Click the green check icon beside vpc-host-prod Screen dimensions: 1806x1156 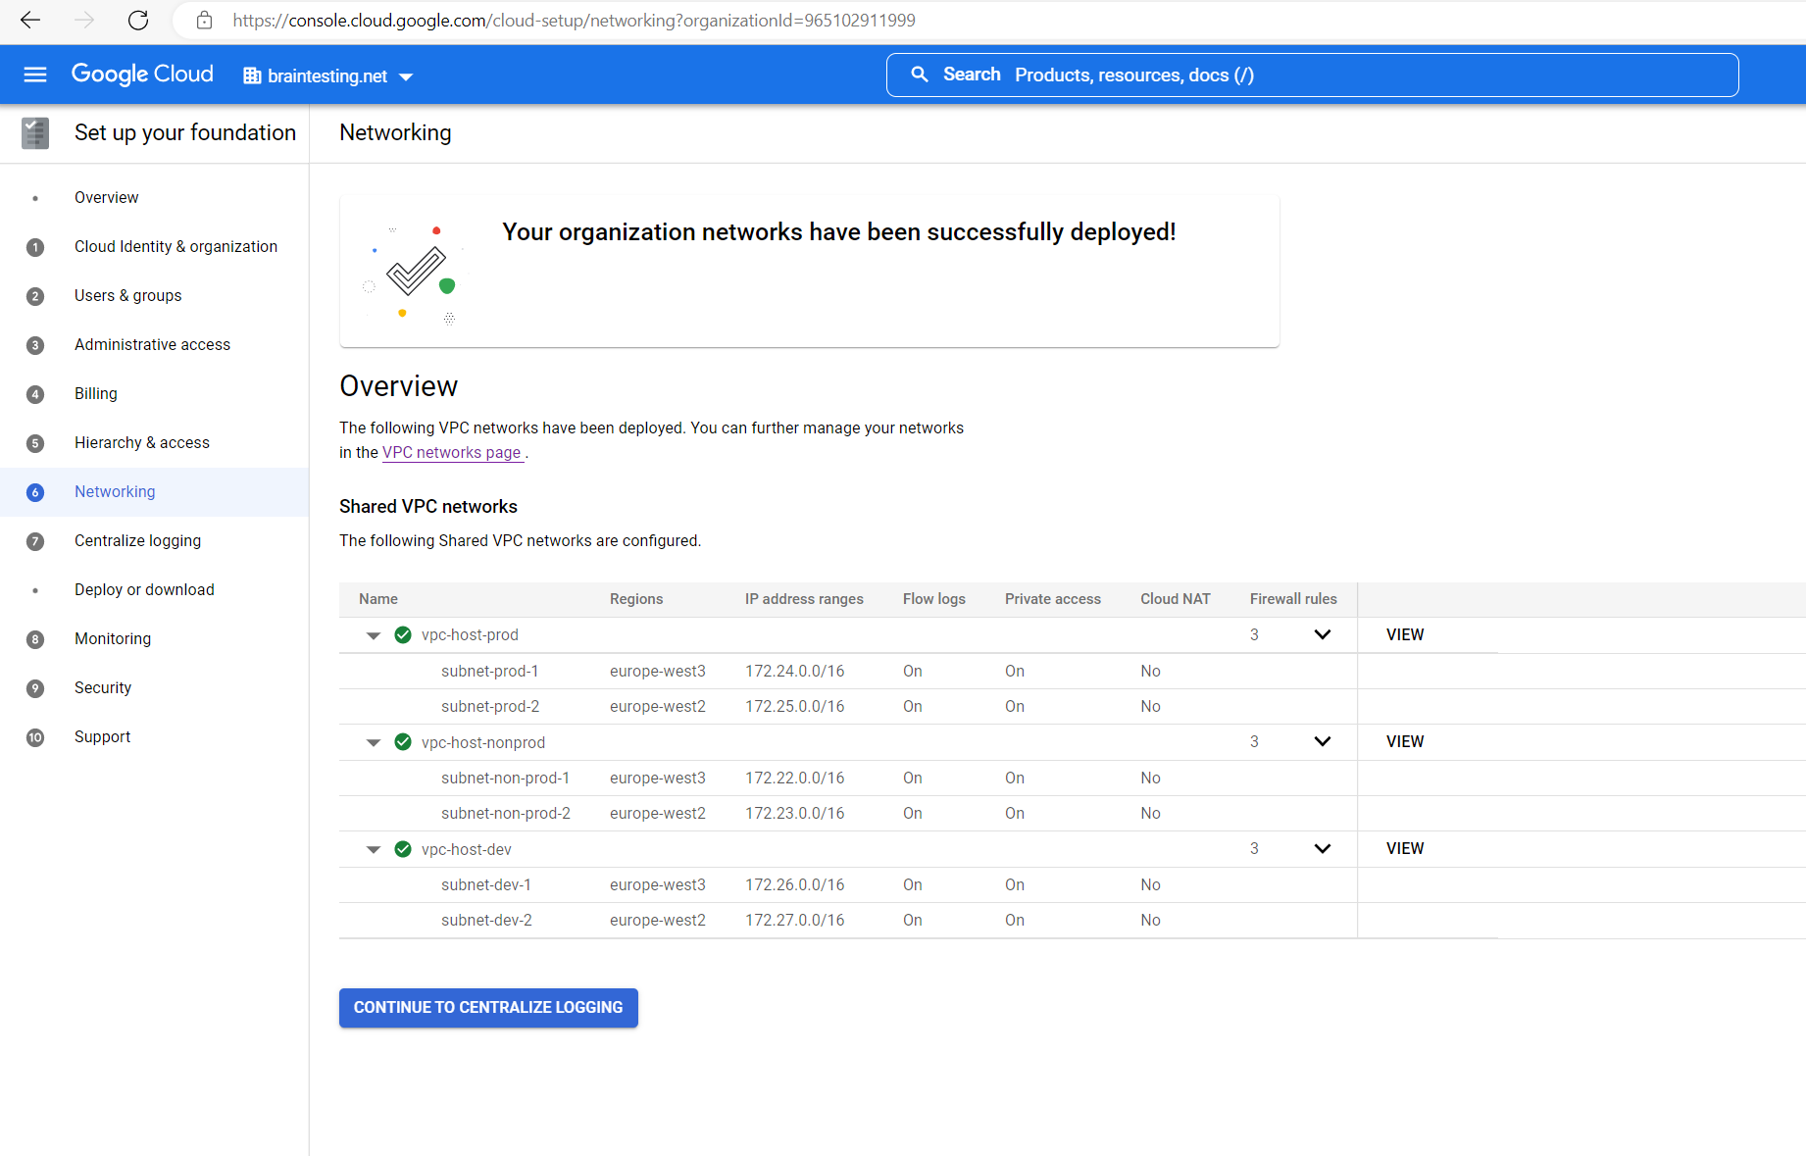(402, 634)
